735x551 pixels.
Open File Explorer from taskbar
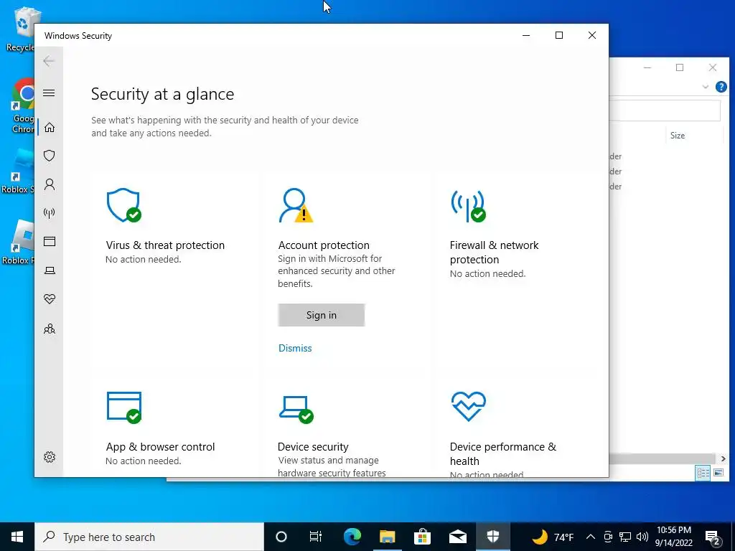[x=387, y=537]
